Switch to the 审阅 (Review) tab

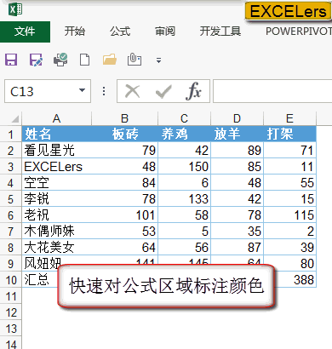tap(165, 31)
